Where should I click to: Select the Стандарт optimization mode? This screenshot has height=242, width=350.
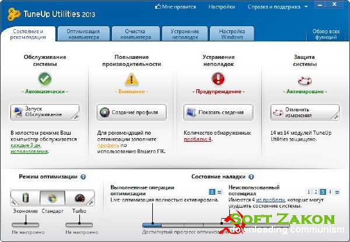tap(52, 198)
